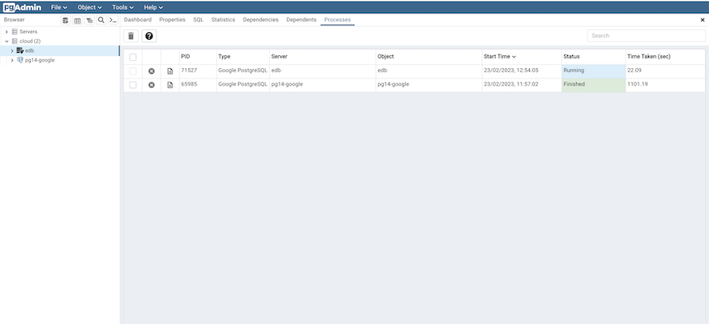The width and height of the screenshot is (709, 324).
Task: Open the PSQL Tool terminal icon
Action: (x=112, y=19)
